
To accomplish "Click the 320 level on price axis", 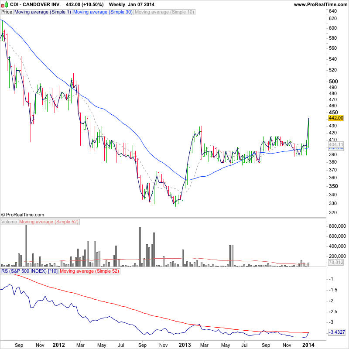I will click(333, 212).
